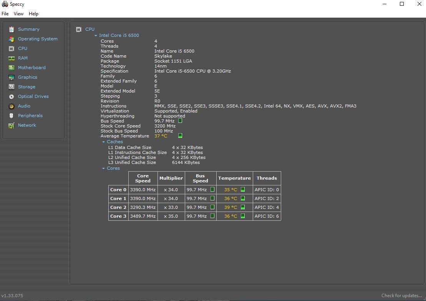
Task: Click the CPU chip icon in sidebar
Action: pyautogui.click(x=12, y=49)
